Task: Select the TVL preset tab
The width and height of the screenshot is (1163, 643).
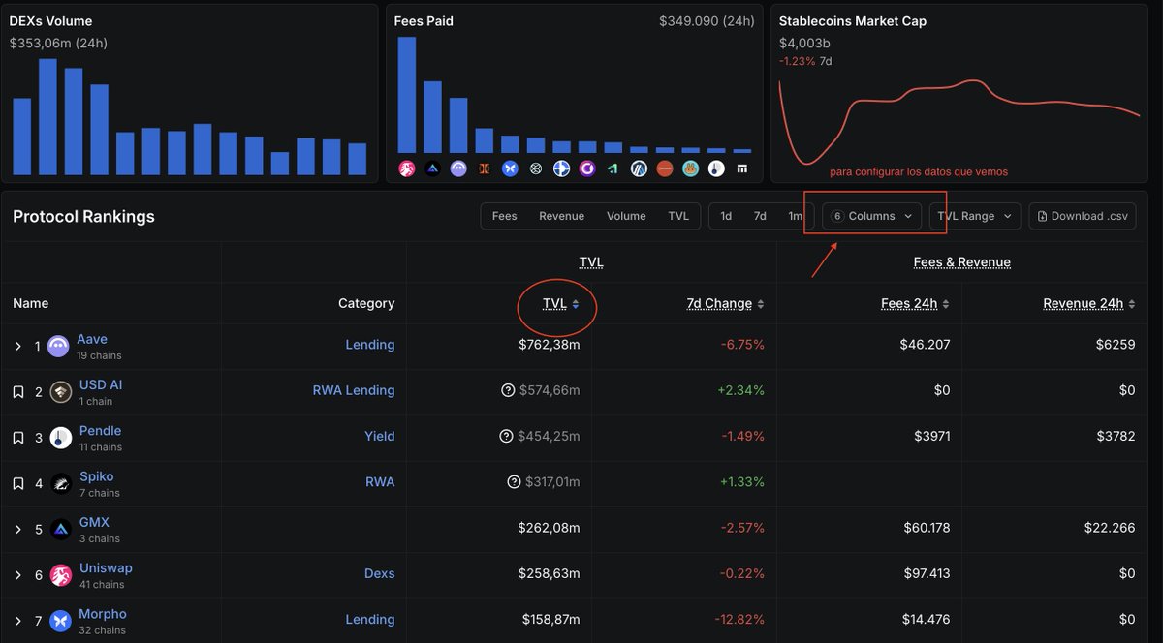Action: [x=678, y=216]
